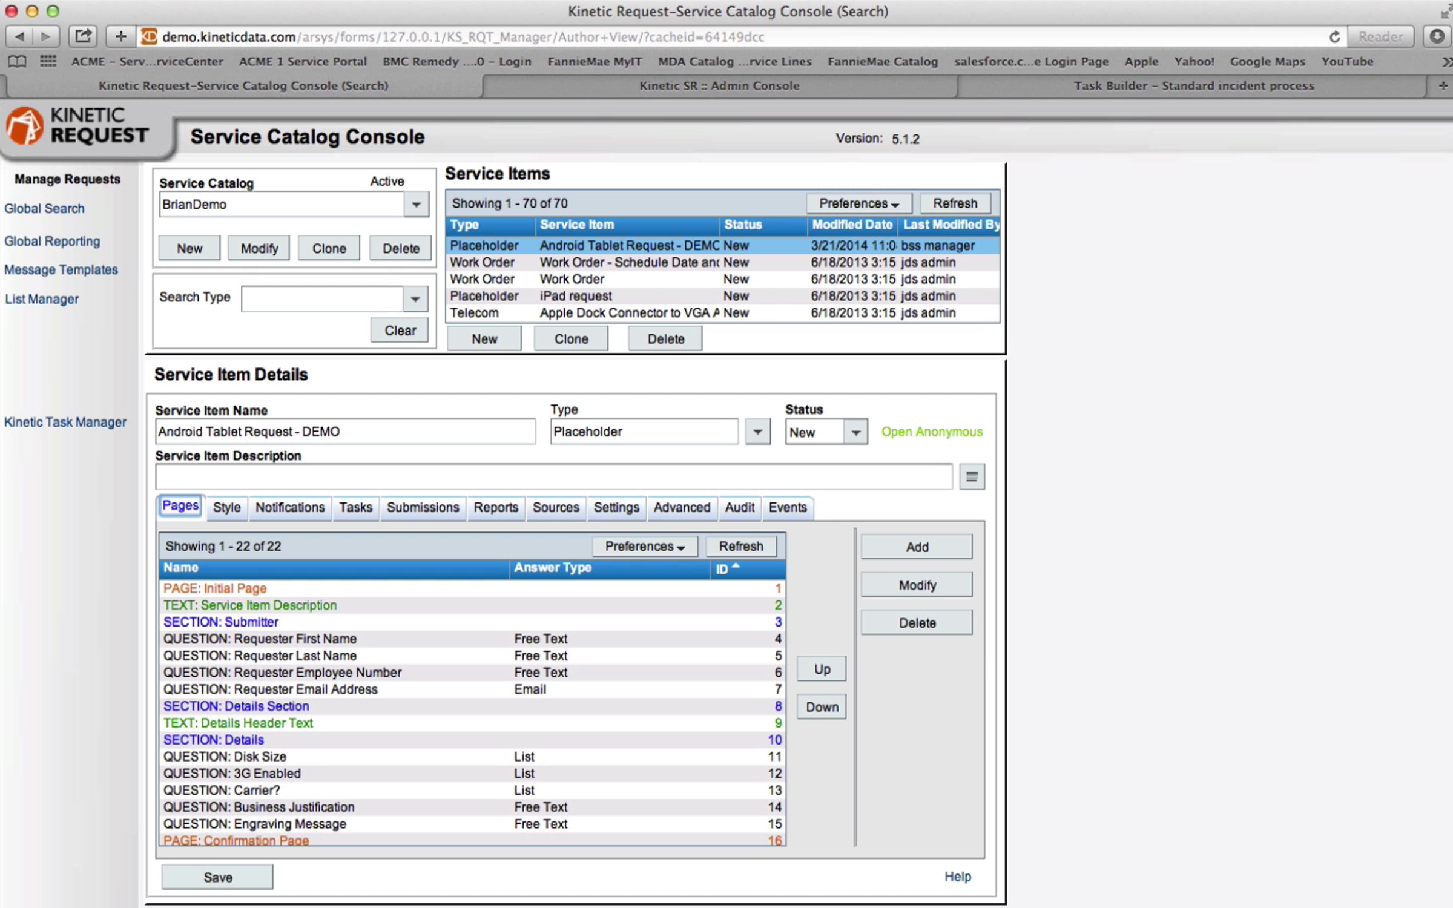Viewport: 1453px width, 908px height.
Task: Click the description expand editor icon
Action: [x=971, y=477]
